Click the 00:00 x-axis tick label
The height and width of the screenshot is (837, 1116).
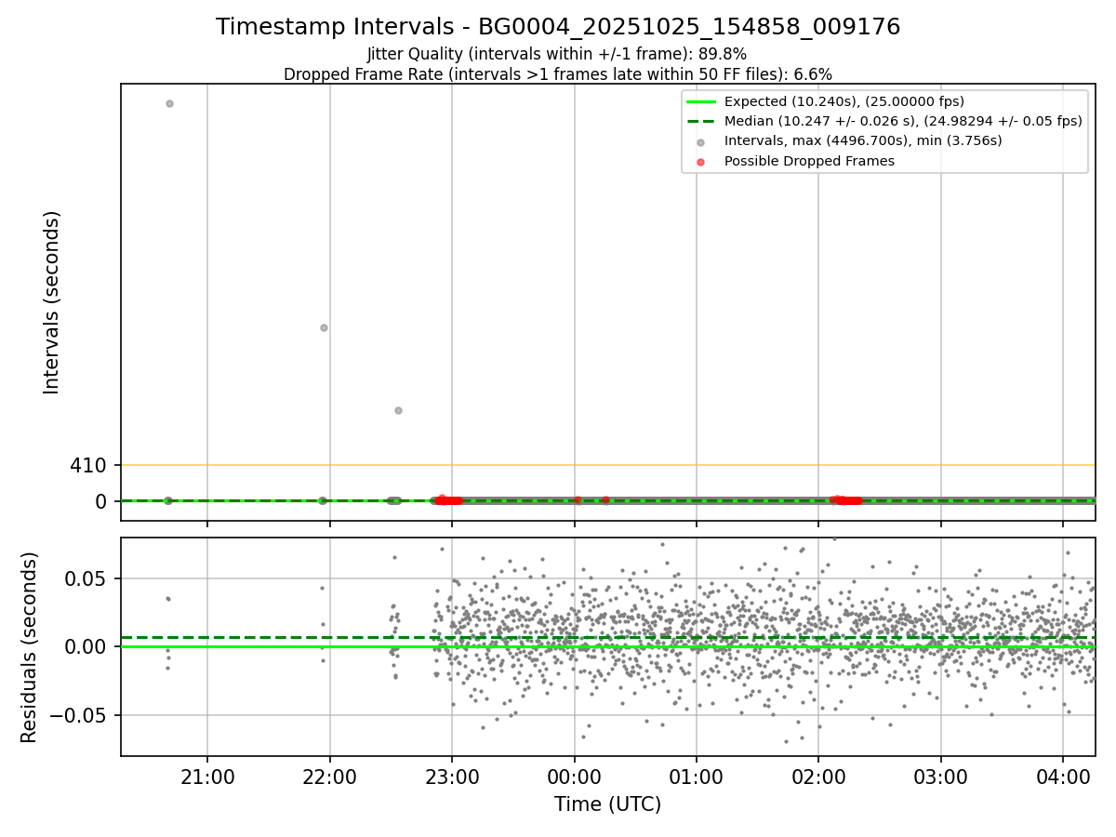coord(575,776)
